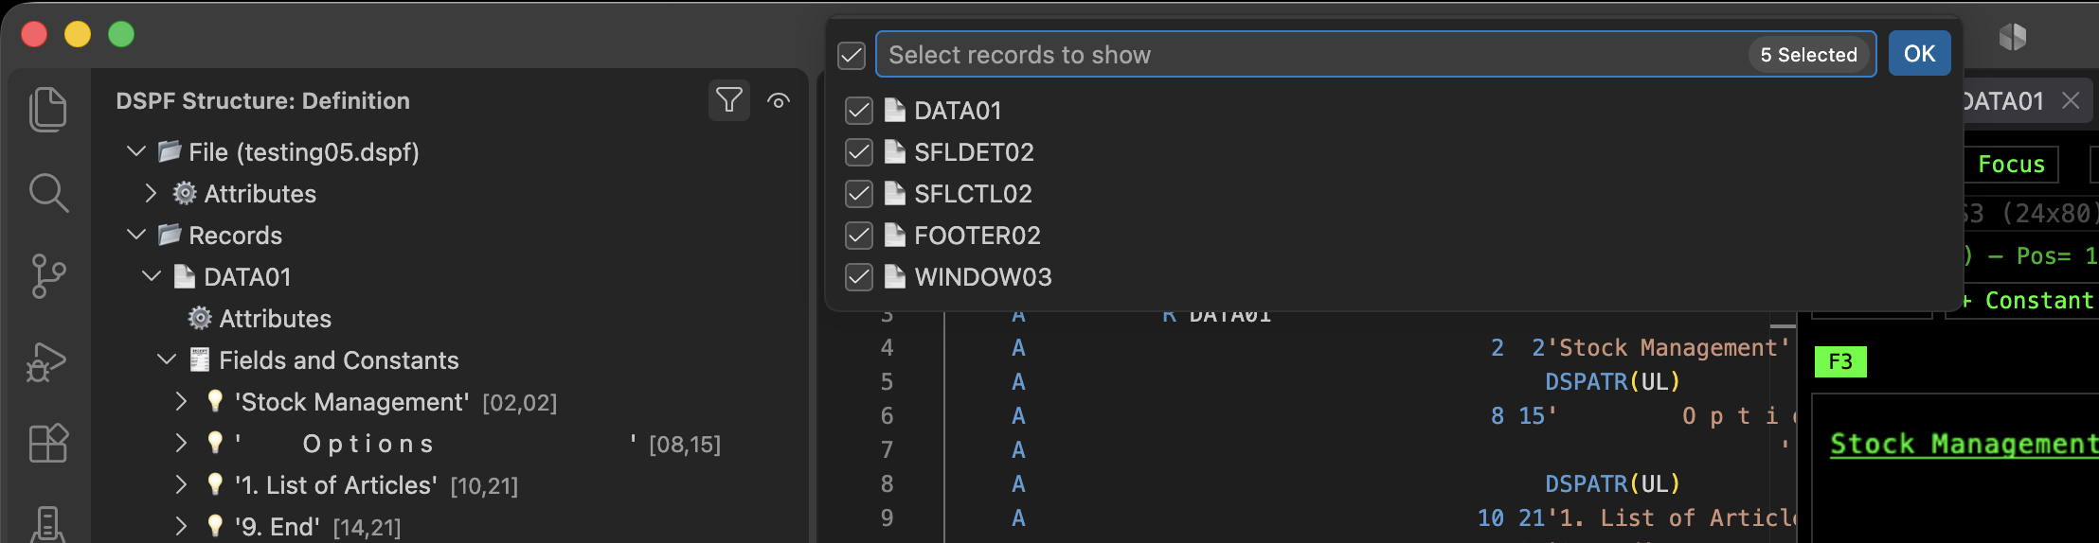Viewport: 2099px width, 543px height.
Task: Uncheck the FOOTER02 record checkbox
Action: click(859, 236)
